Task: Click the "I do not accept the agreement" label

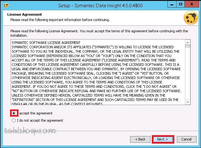Action: click(40, 120)
